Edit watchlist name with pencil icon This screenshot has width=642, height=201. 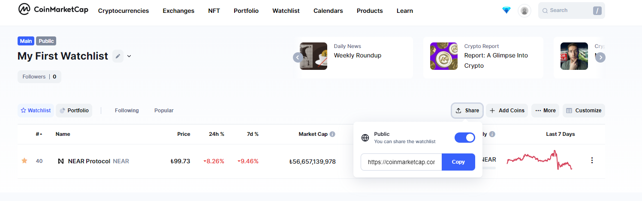click(118, 56)
